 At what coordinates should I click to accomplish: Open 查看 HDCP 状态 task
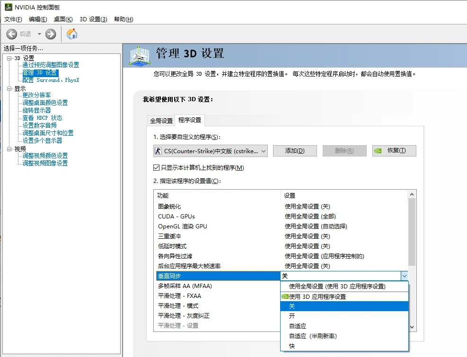tap(42, 118)
